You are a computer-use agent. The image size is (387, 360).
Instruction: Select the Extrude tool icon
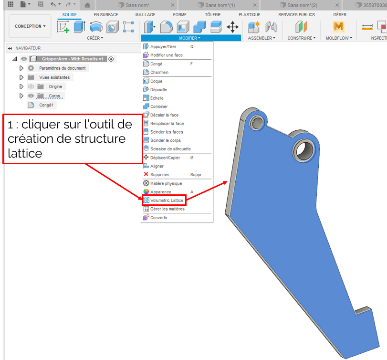tap(79, 27)
